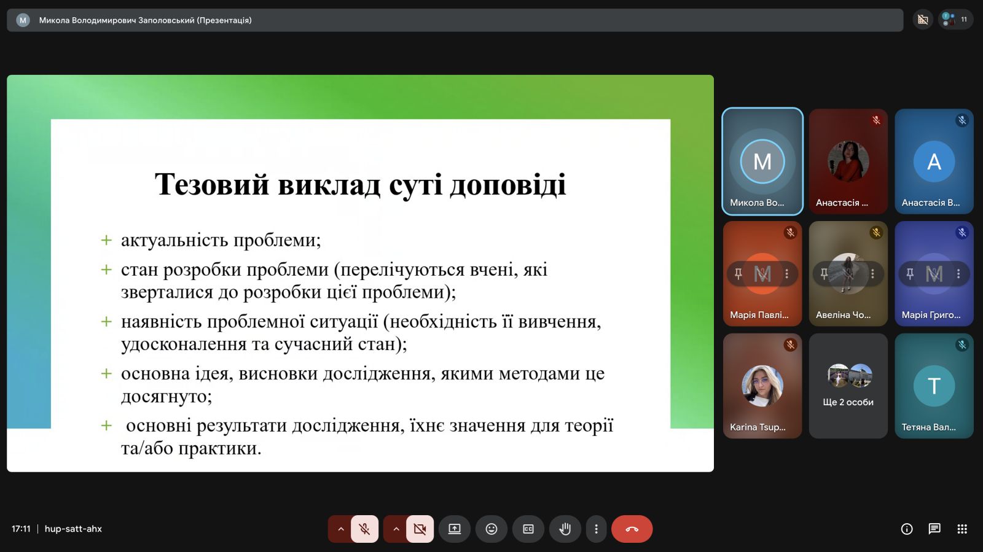Open meeting details info icon
This screenshot has width=983, height=552.
(907, 529)
